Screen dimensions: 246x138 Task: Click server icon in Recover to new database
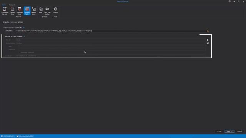pyautogui.click(x=208, y=40)
